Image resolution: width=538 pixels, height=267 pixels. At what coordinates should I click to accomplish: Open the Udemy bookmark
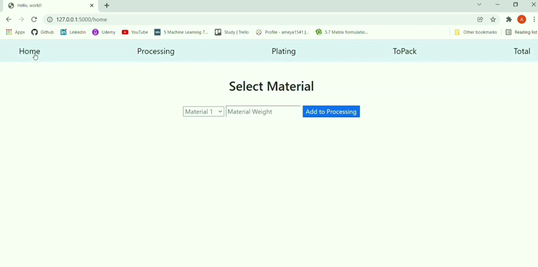[103, 32]
